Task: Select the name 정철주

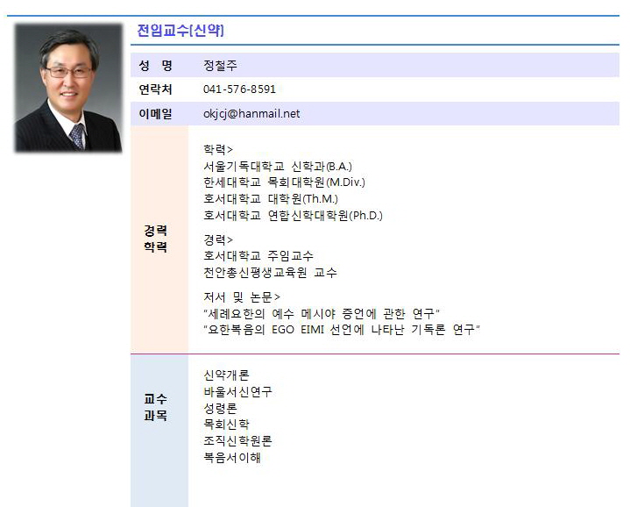Action: 220,65
